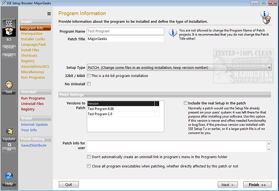Click the down arrow of patch info scrollbar

coord(269,150)
